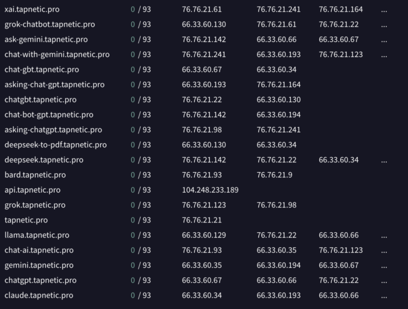The width and height of the screenshot is (408, 309).
Task: Expand the IP list for llama.tapnetic.pro
Action: [384, 236]
